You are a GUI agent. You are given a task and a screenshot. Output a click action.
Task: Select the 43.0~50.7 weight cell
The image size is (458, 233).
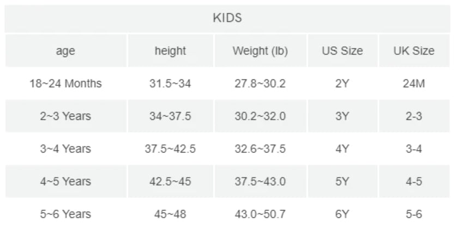tap(260, 214)
